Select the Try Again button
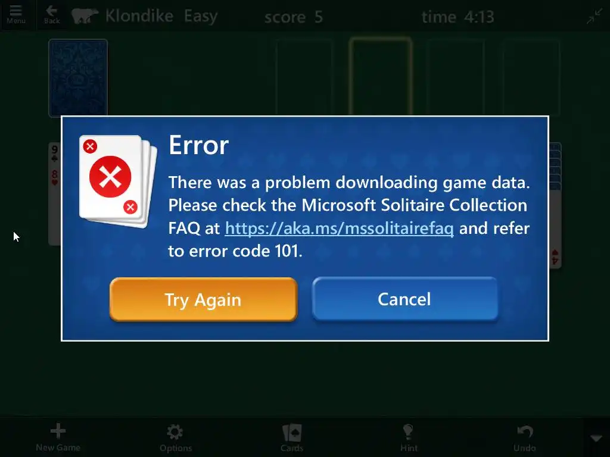The width and height of the screenshot is (610, 457). pos(204,299)
